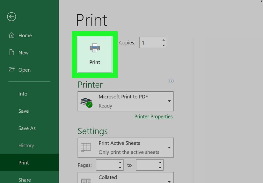
Task: Open the Save As page
Action: 27,128
